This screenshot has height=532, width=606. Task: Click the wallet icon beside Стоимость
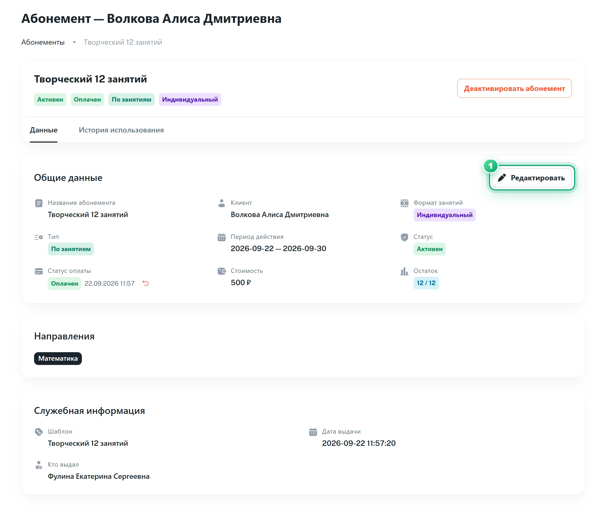tap(221, 271)
